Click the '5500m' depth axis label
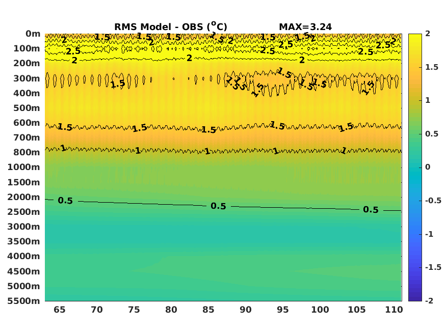 coord(23,301)
